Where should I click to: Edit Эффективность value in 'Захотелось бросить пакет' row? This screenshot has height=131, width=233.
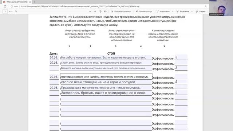pyautogui.click(x=181, y=93)
